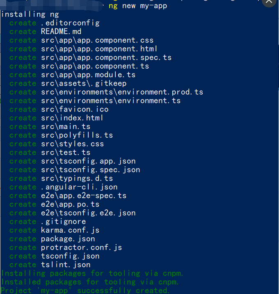Click src\environments\environment.prod.ts path
The height and width of the screenshot is (294, 279).
pyautogui.click(x=122, y=92)
